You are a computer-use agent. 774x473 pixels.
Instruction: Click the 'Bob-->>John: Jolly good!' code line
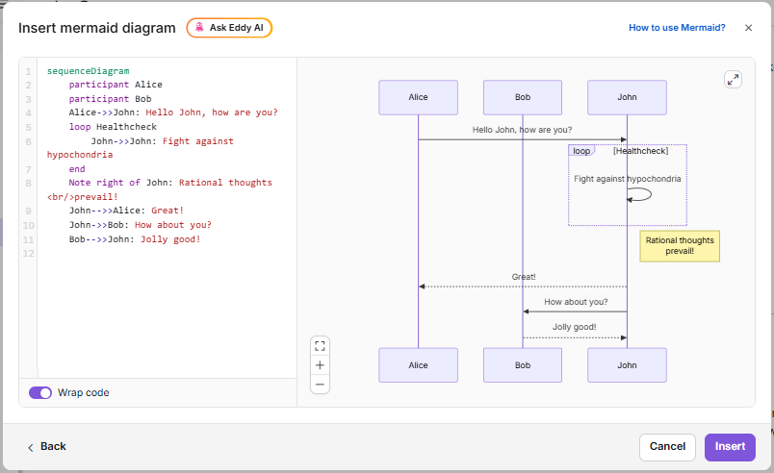coord(135,239)
